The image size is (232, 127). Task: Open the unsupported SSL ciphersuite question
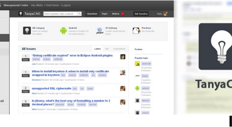point(52,88)
